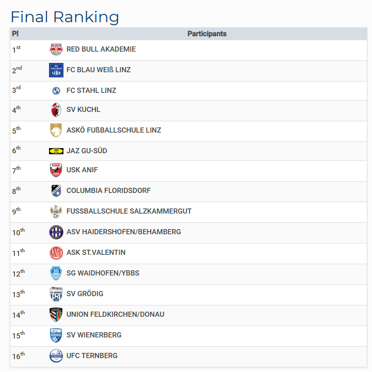Screen dimensions: 372x372
Task: Click the Participants column header
Action: 207,34
